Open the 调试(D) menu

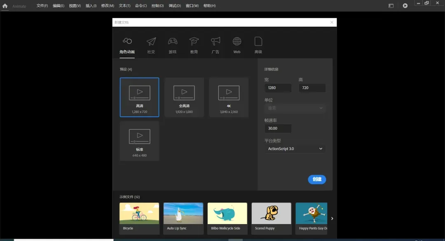[x=175, y=6]
